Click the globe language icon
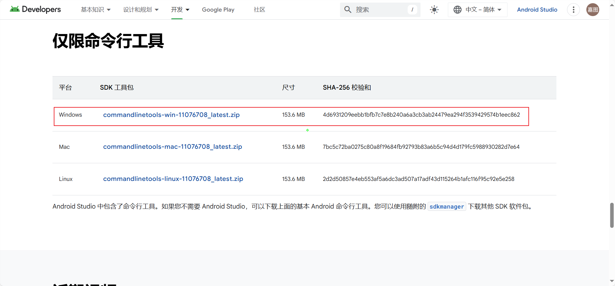Image resolution: width=615 pixels, height=286 pixels. pyautogui.click(x=457, y=10)
